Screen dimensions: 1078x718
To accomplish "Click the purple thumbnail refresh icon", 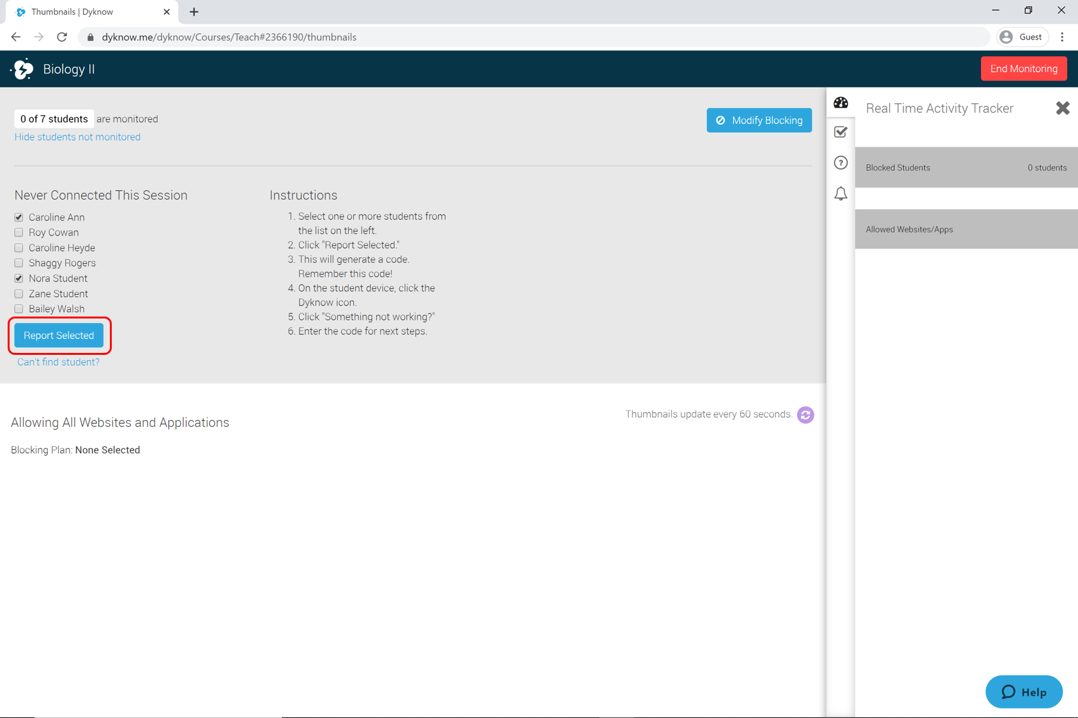I will [805, 415].
